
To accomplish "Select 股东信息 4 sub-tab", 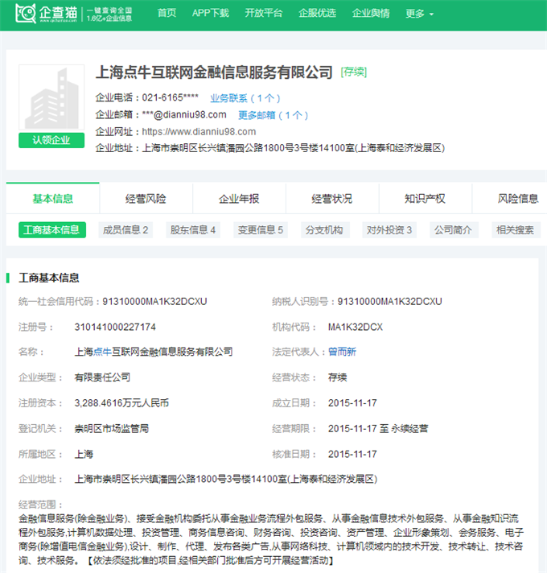I will pyautogui.click(x=192, y=230).
